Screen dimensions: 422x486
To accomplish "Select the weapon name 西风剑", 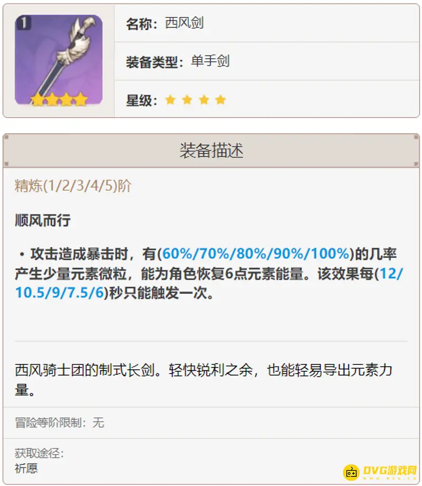I will pyautogui.click(x=184, y=23).
